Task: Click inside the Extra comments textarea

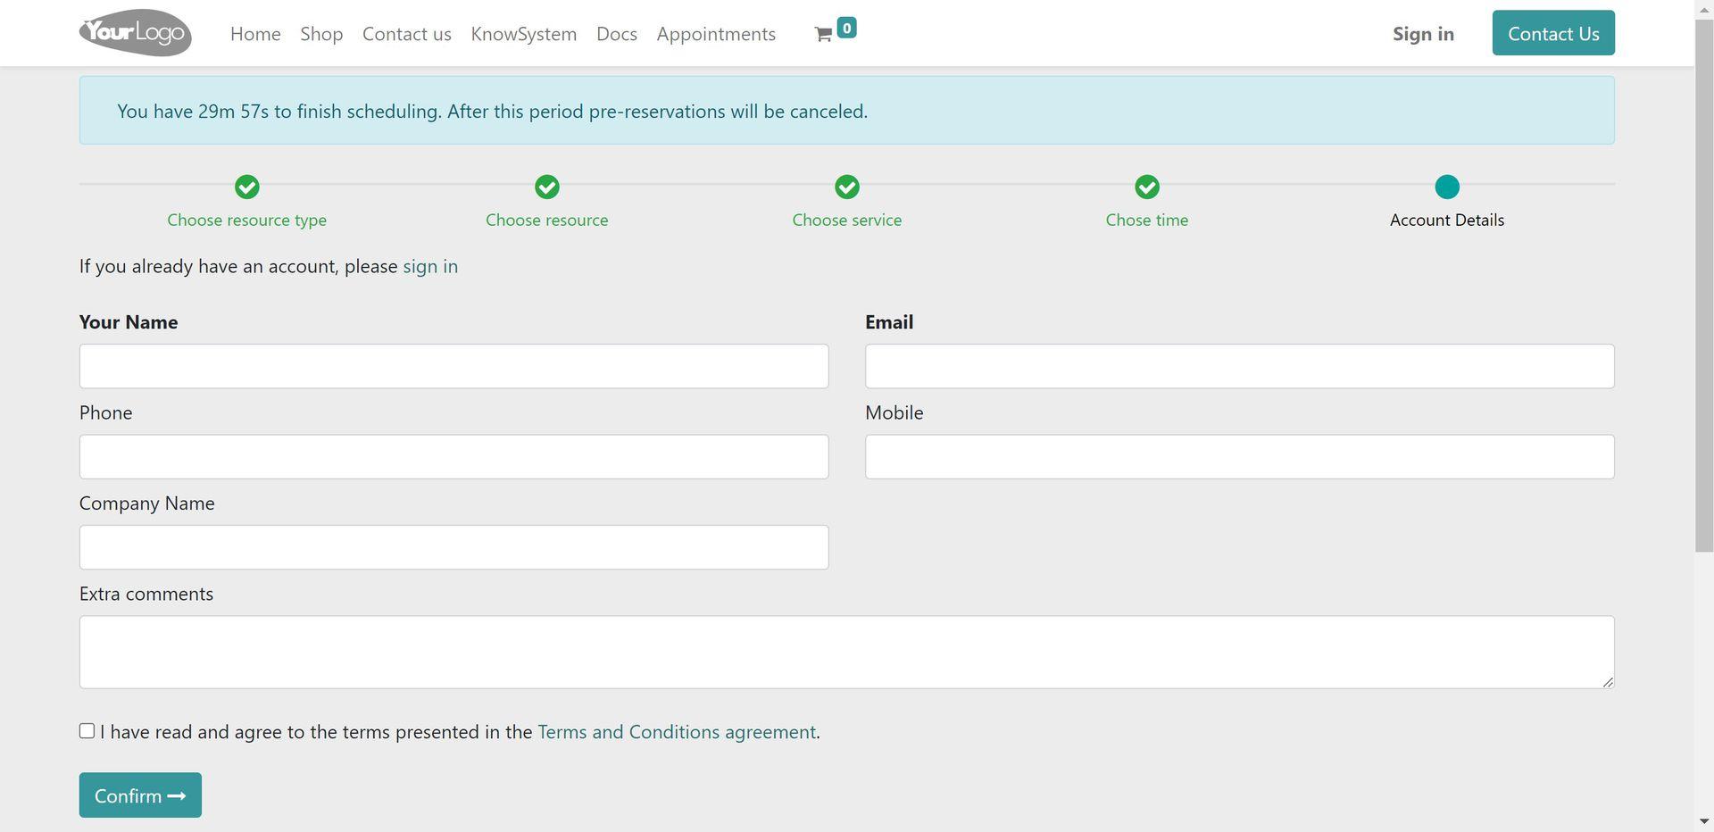Action: coord(847,653)
